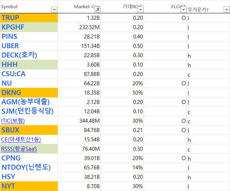Select the CSU:CA symbol cell
This screenshot has height=191, width=230.
click(x=29, y=74)
